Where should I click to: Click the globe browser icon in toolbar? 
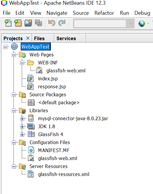142,24
